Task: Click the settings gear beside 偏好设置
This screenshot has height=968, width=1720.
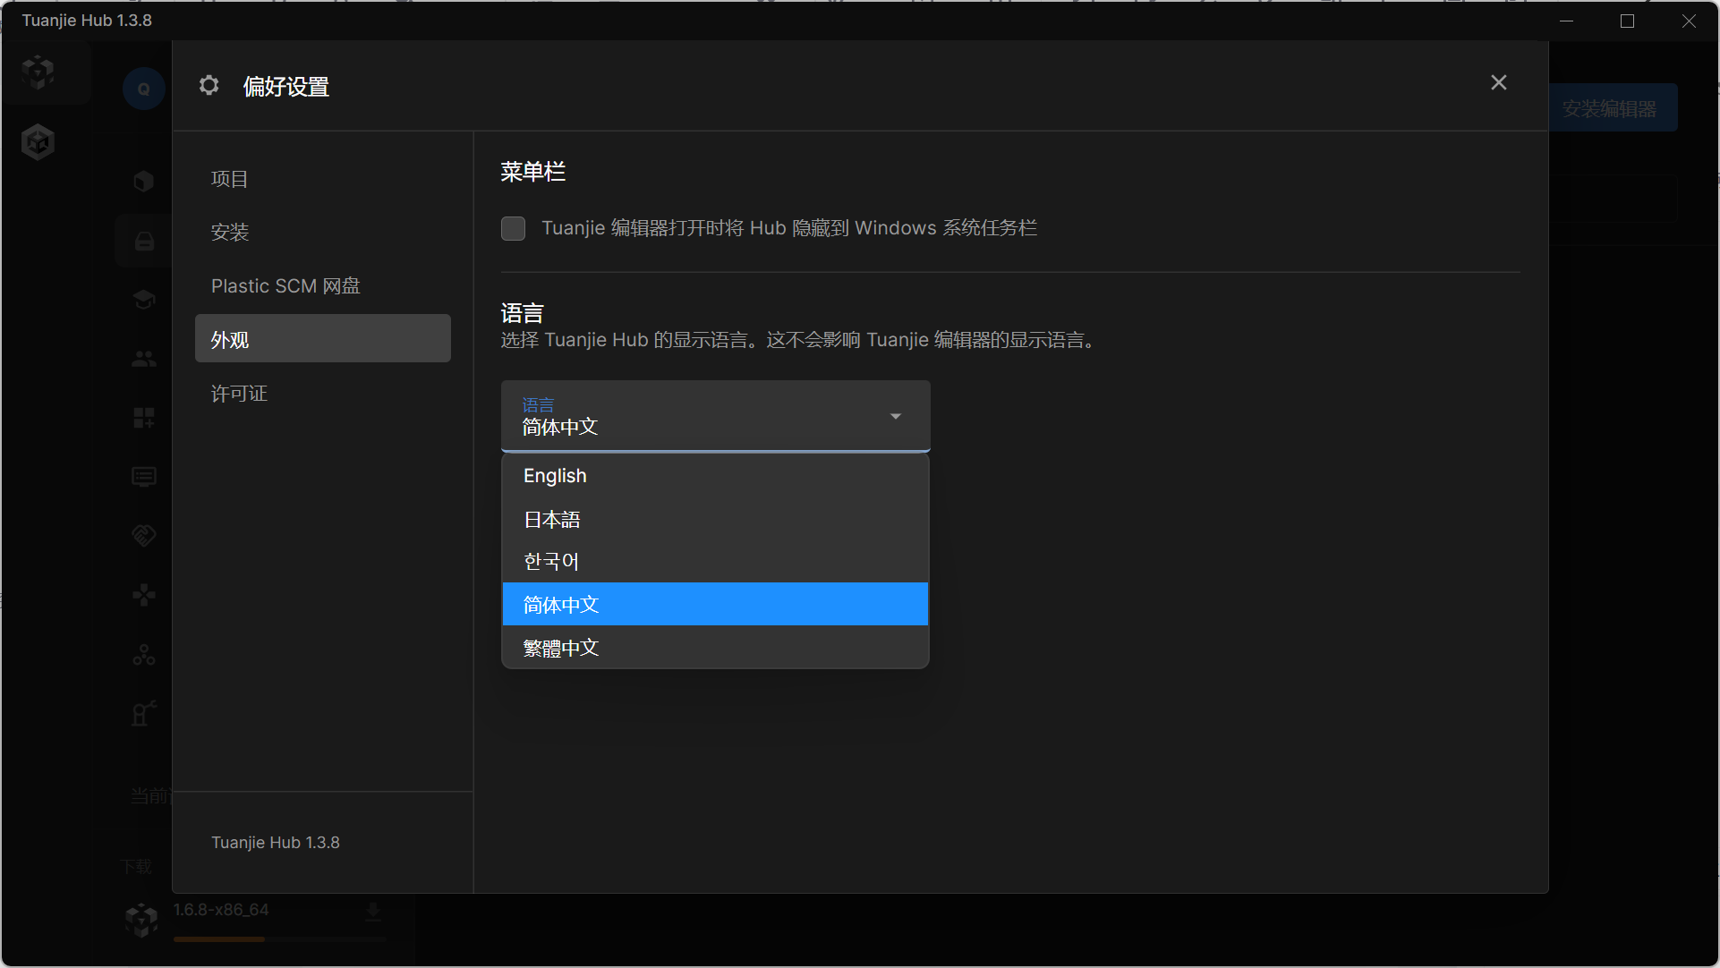Action: pyautogui.click(x=209, y=85)
